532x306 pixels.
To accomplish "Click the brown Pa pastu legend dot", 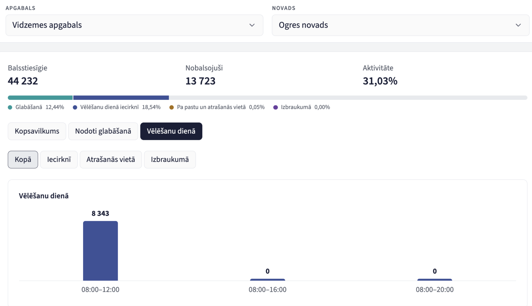I will (172, 107).
